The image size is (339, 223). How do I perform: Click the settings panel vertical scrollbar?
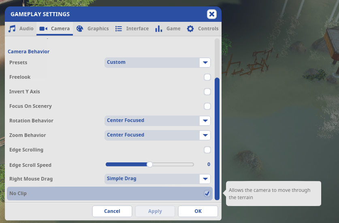tap(217, 139)
